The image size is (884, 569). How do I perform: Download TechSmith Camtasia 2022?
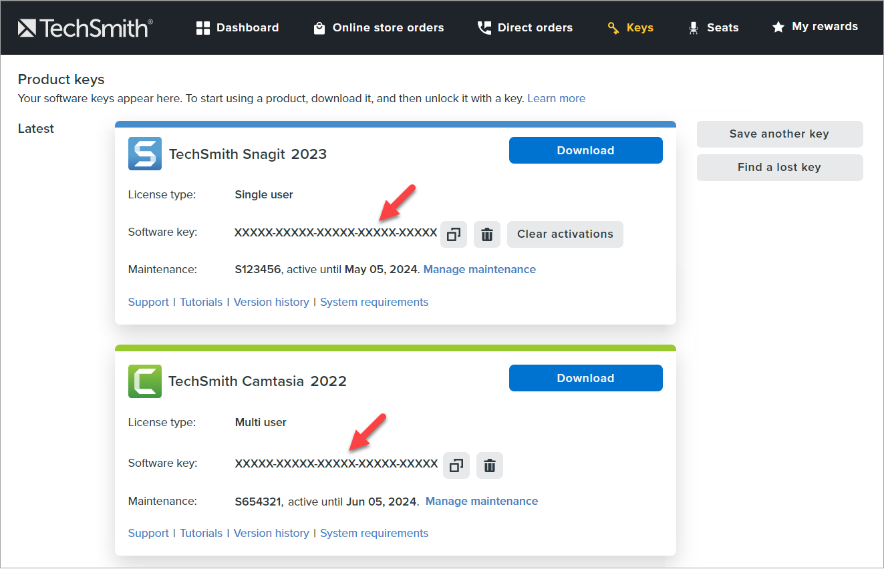pyautogui.click(x=585, y=378)
